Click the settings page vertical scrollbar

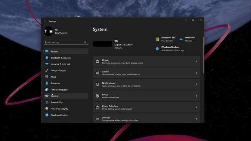[x=204, y=55]
